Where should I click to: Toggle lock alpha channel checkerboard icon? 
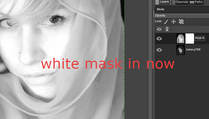pos(181,22)
